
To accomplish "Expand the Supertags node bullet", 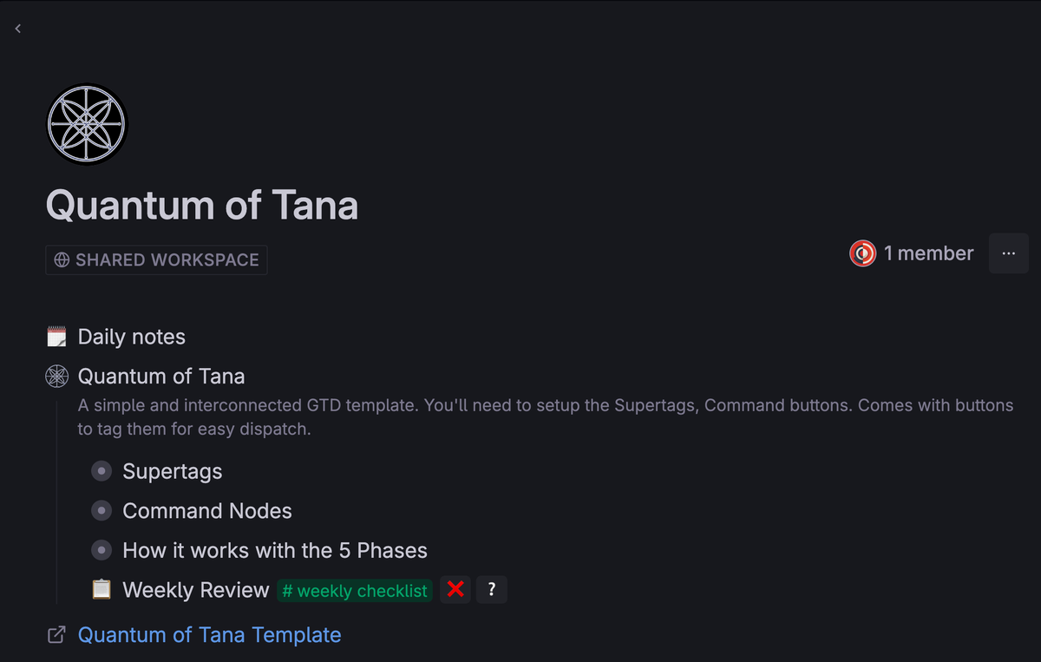I will tap(102, 471).
